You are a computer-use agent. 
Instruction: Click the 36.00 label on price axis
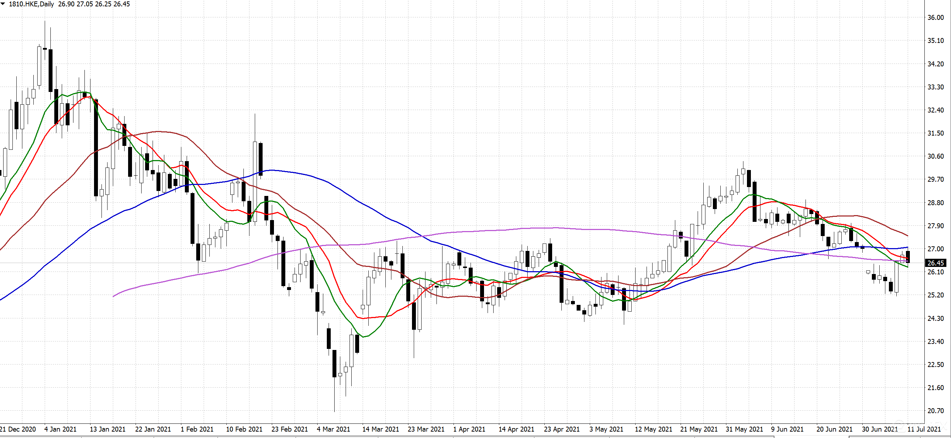[x=935, y=17]
